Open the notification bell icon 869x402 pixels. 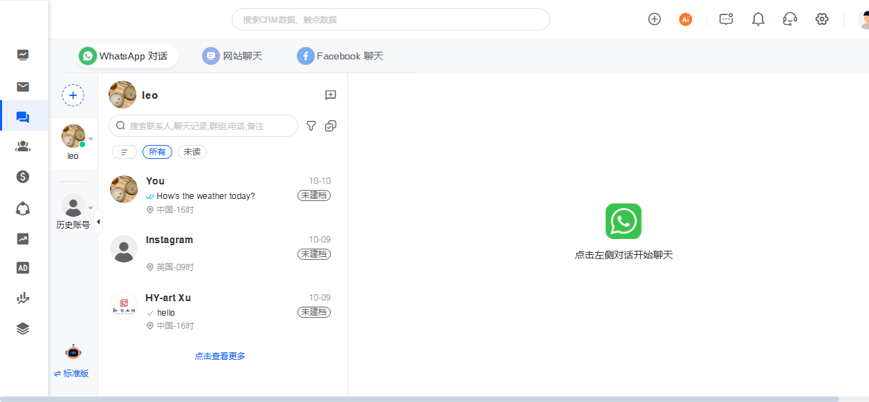(758, 19)
